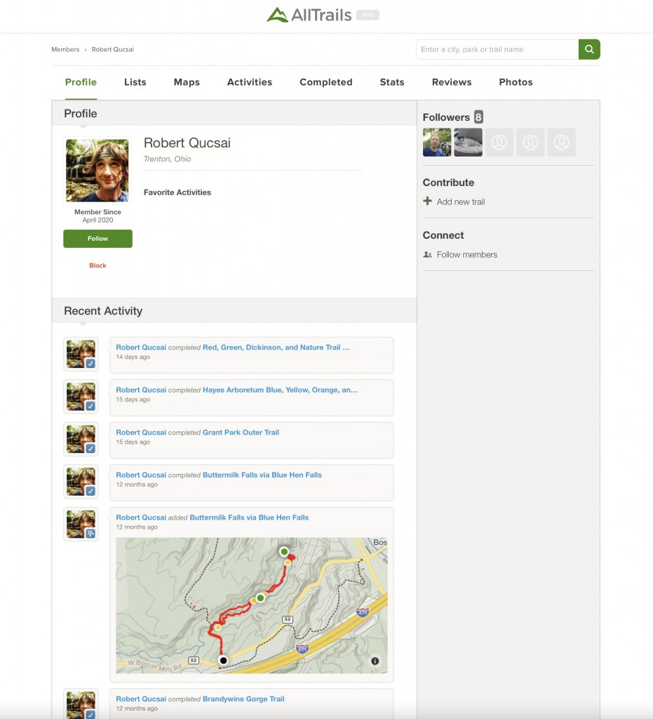Open the first follower's avatar
The width and height of the screenshot is (653, 719).
tap(437, 143)
